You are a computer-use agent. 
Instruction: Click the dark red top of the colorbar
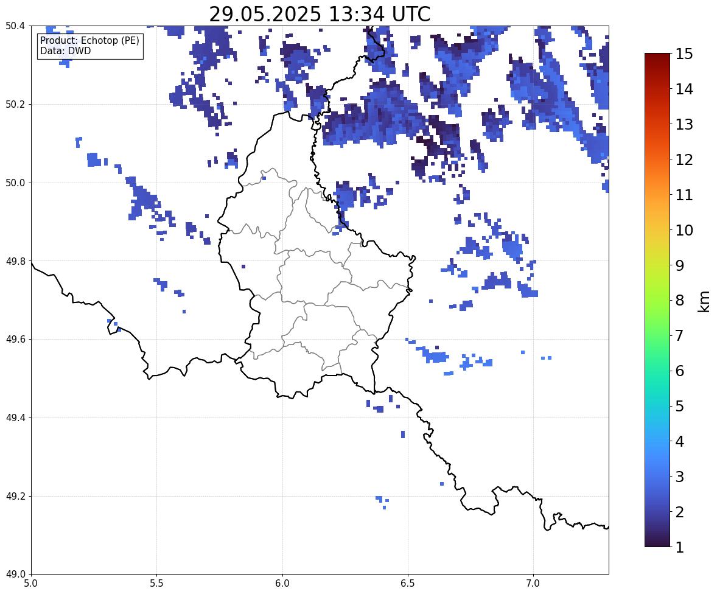[657, 58]
